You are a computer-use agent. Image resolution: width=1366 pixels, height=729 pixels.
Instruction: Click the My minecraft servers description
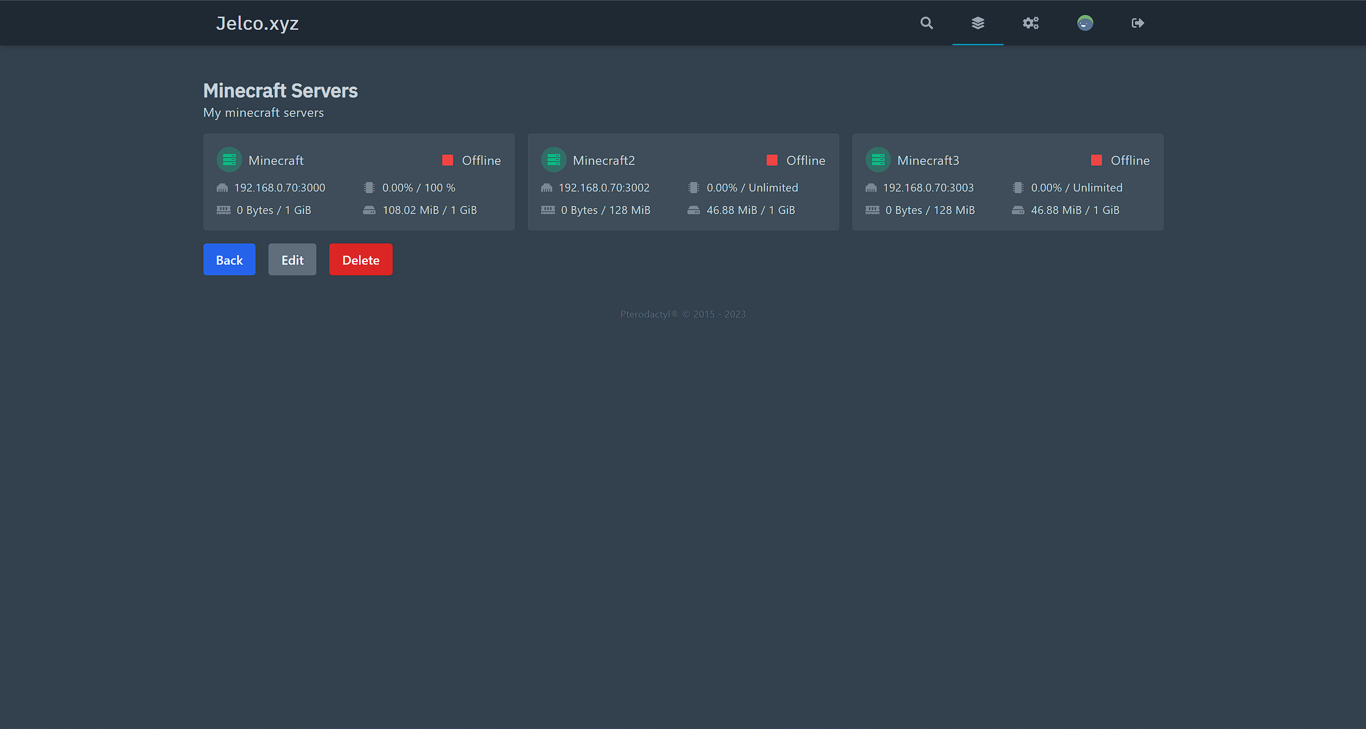point(264,113)
